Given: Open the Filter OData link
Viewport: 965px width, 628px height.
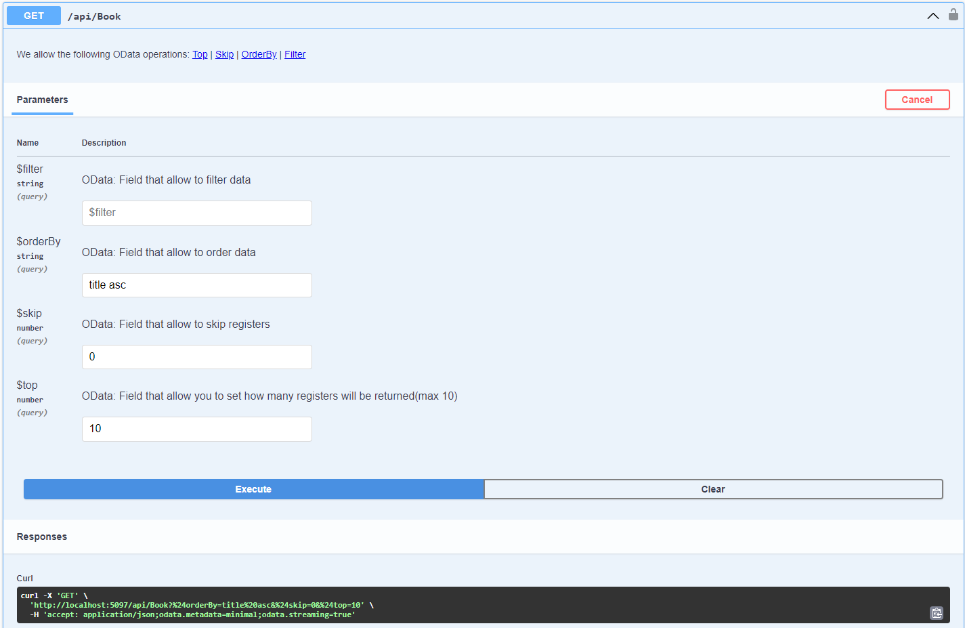Looking at the screenshot, I should point(295,54).
